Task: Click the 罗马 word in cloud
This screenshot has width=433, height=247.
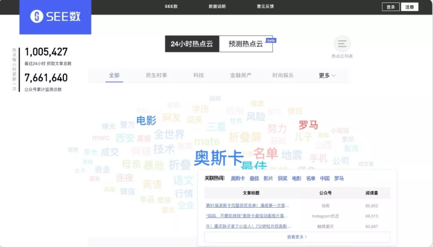Action: [x=308, y=125]
